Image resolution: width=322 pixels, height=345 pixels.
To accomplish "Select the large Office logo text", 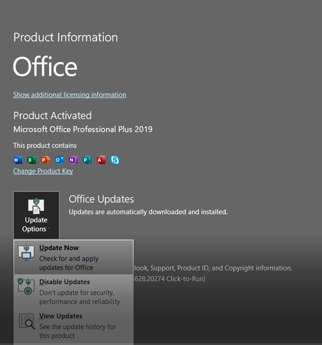I will coord(45,66).
